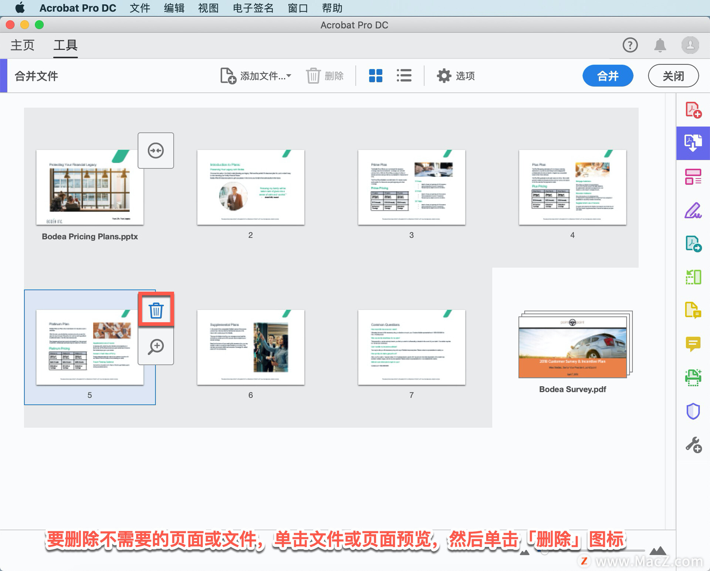
Task: Open the help question mark icon
Action: pos(630,45)
